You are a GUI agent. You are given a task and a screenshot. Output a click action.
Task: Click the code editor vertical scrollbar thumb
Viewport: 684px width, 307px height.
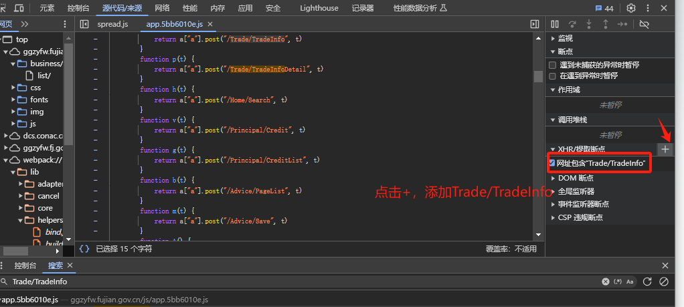tap(538, 76)
